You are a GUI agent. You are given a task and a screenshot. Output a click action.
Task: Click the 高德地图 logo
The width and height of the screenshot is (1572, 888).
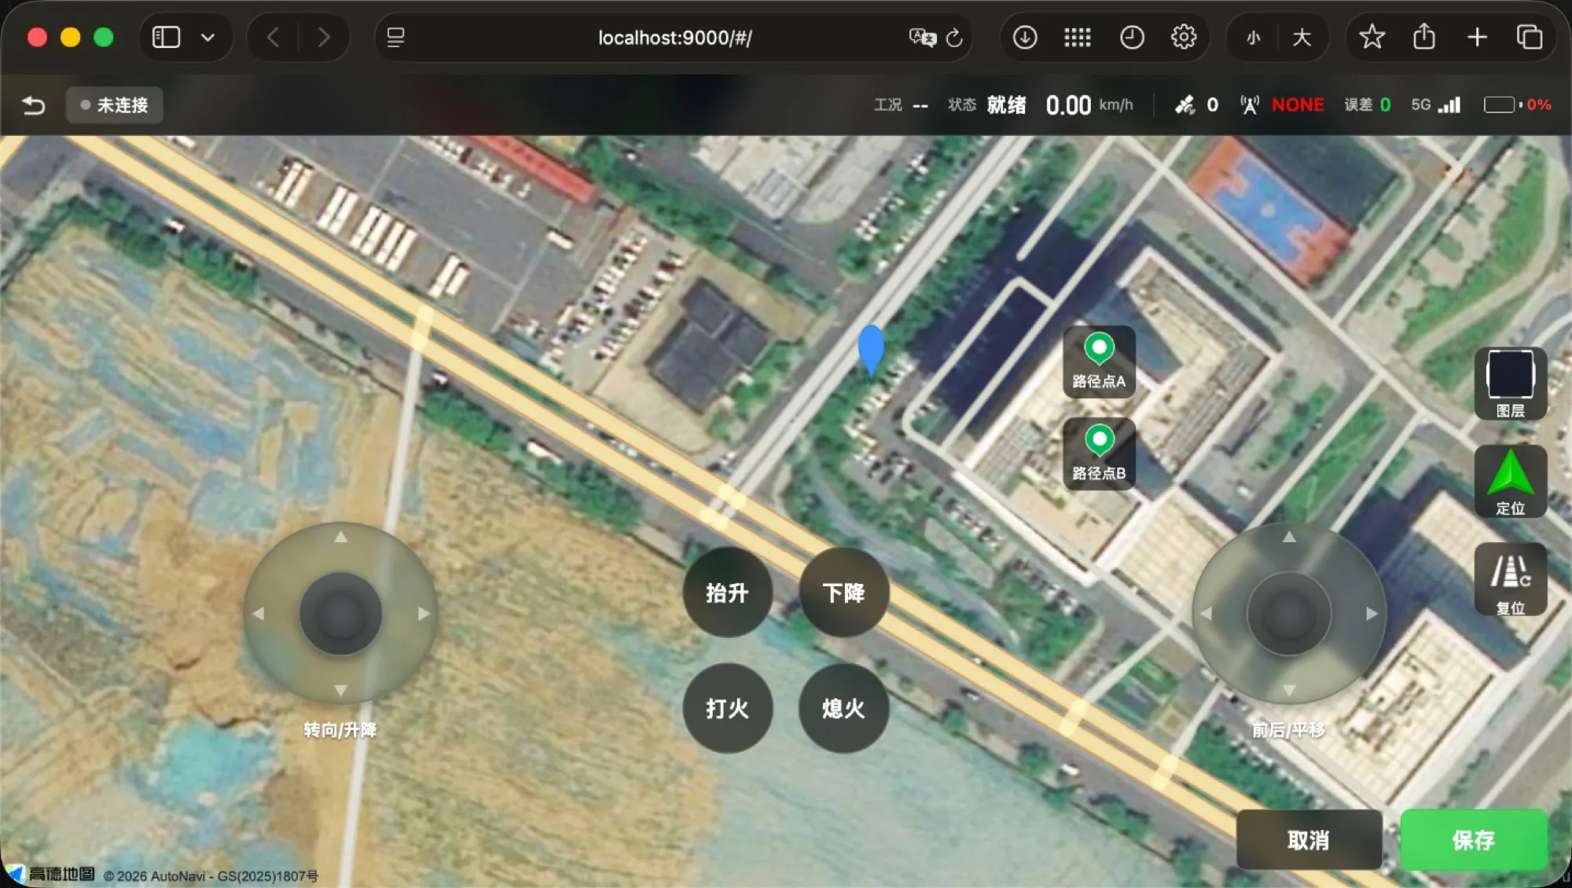point(51,875)
